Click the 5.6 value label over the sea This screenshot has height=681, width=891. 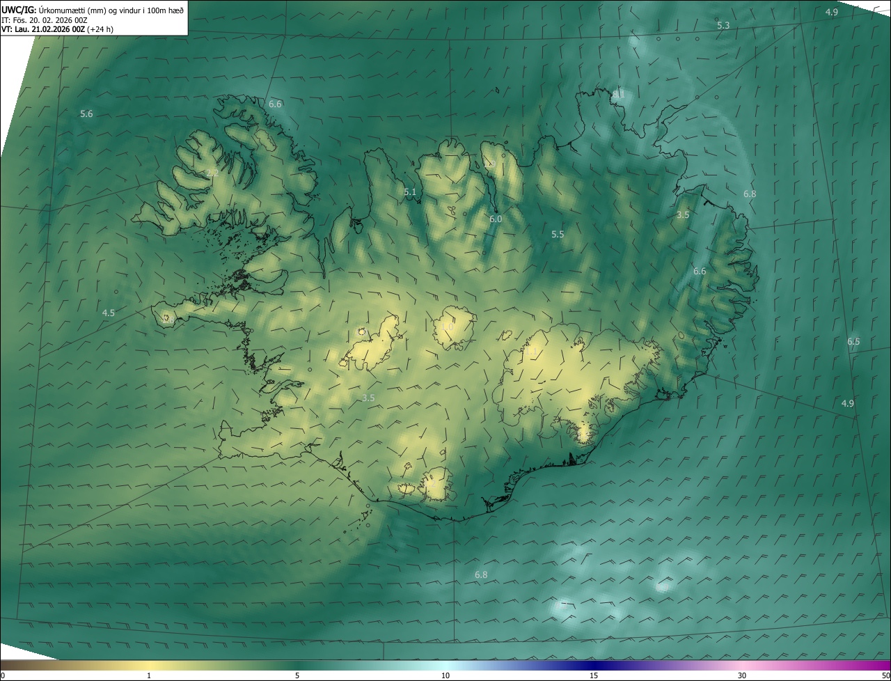click(x=86, y=113)
